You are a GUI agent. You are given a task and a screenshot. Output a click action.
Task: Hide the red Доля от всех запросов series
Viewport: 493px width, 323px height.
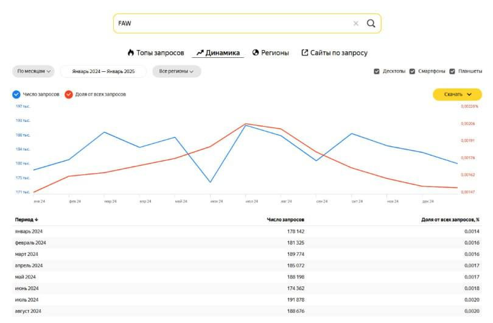69,94
